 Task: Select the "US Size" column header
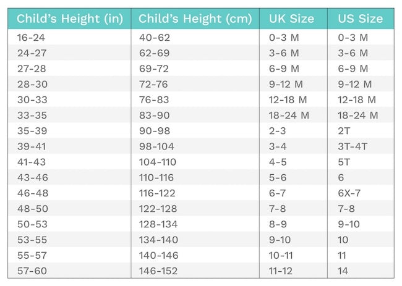[x=361, y=19]
